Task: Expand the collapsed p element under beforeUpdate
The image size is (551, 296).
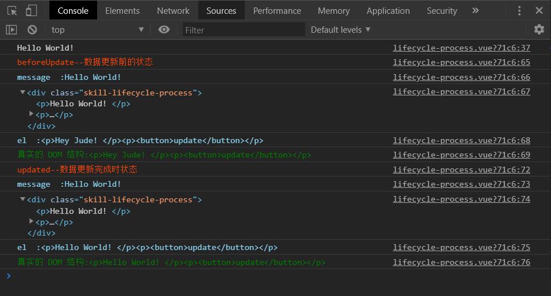Action: [x=32, y=114]
